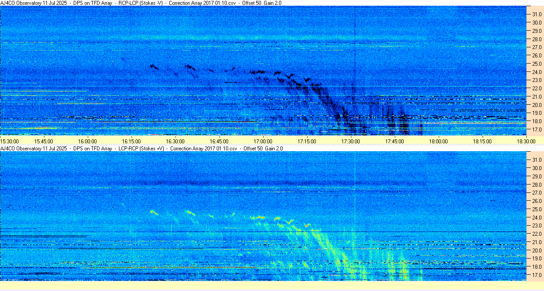Click 21.0 frequency label in Stokes -V plot
The height and width of the screenshot is (291, 544).
[537, 97]
